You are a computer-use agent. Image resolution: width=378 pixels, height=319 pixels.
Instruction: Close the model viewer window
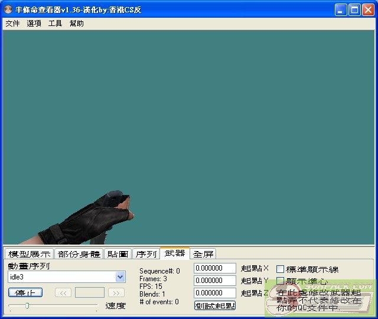coord(368,10)
